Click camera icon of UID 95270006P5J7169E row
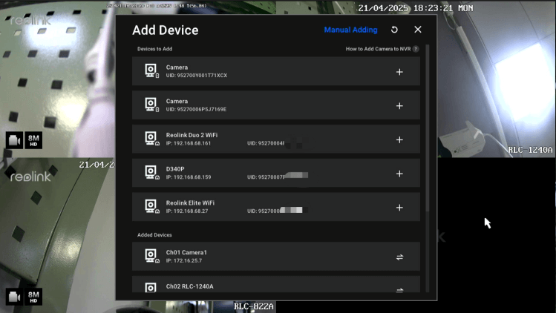The width and height of the screenshot is (556, 313). [151, 105]
